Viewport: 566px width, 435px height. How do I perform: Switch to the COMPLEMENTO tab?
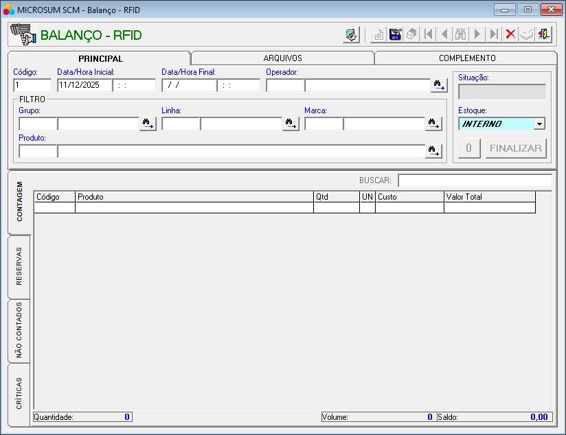pyautogui.click(x=467, y=58)
